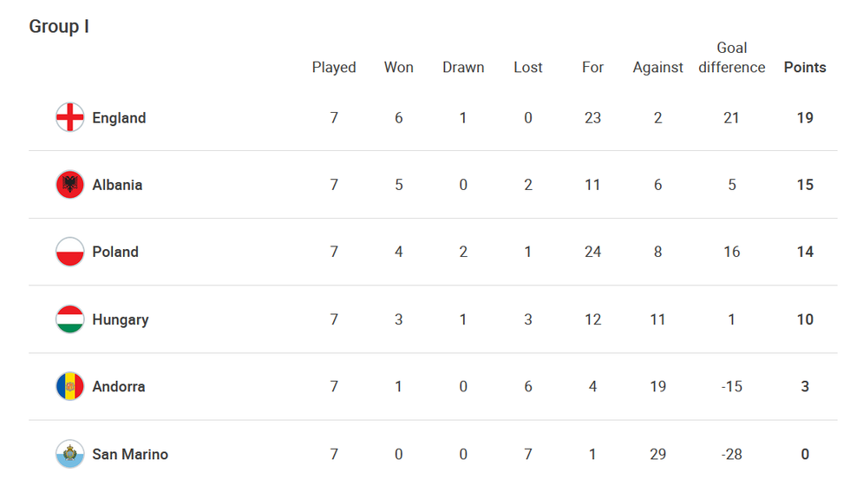The height and width of the screenshot is (499, 850).
Task: Click the Against column header
Action: pos(658,67)
